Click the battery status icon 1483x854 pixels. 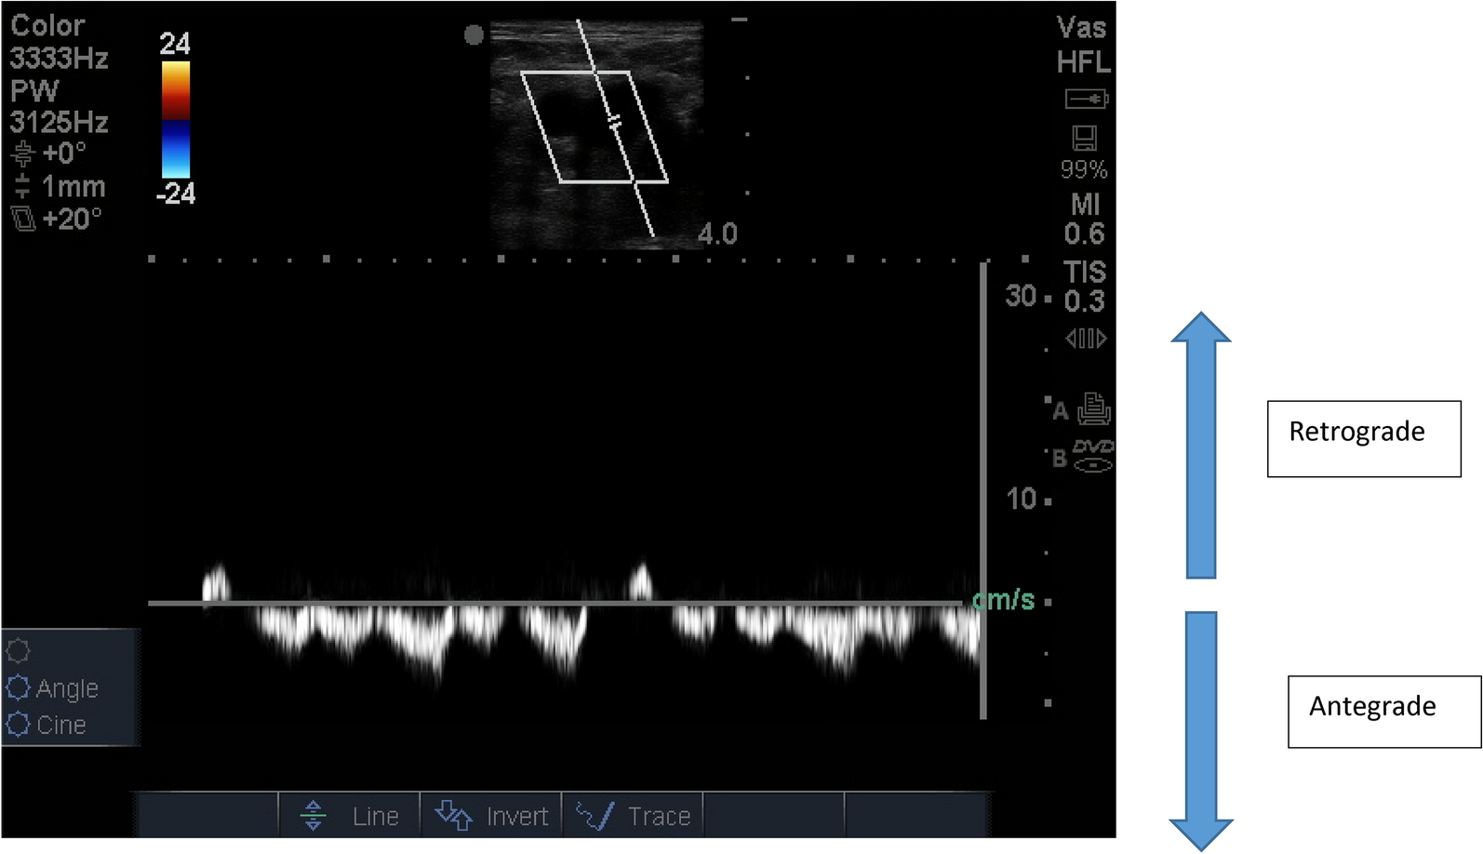[x=1086, y=99]
